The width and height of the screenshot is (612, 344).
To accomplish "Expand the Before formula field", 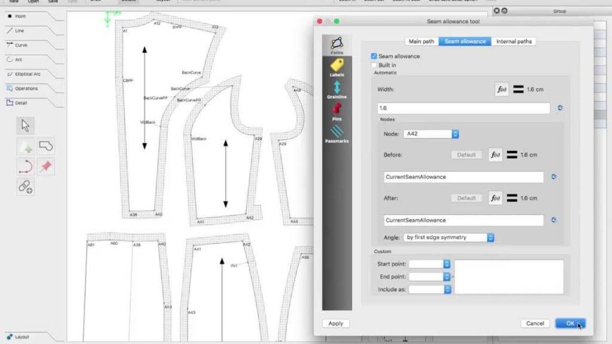I will pos(553,177).
